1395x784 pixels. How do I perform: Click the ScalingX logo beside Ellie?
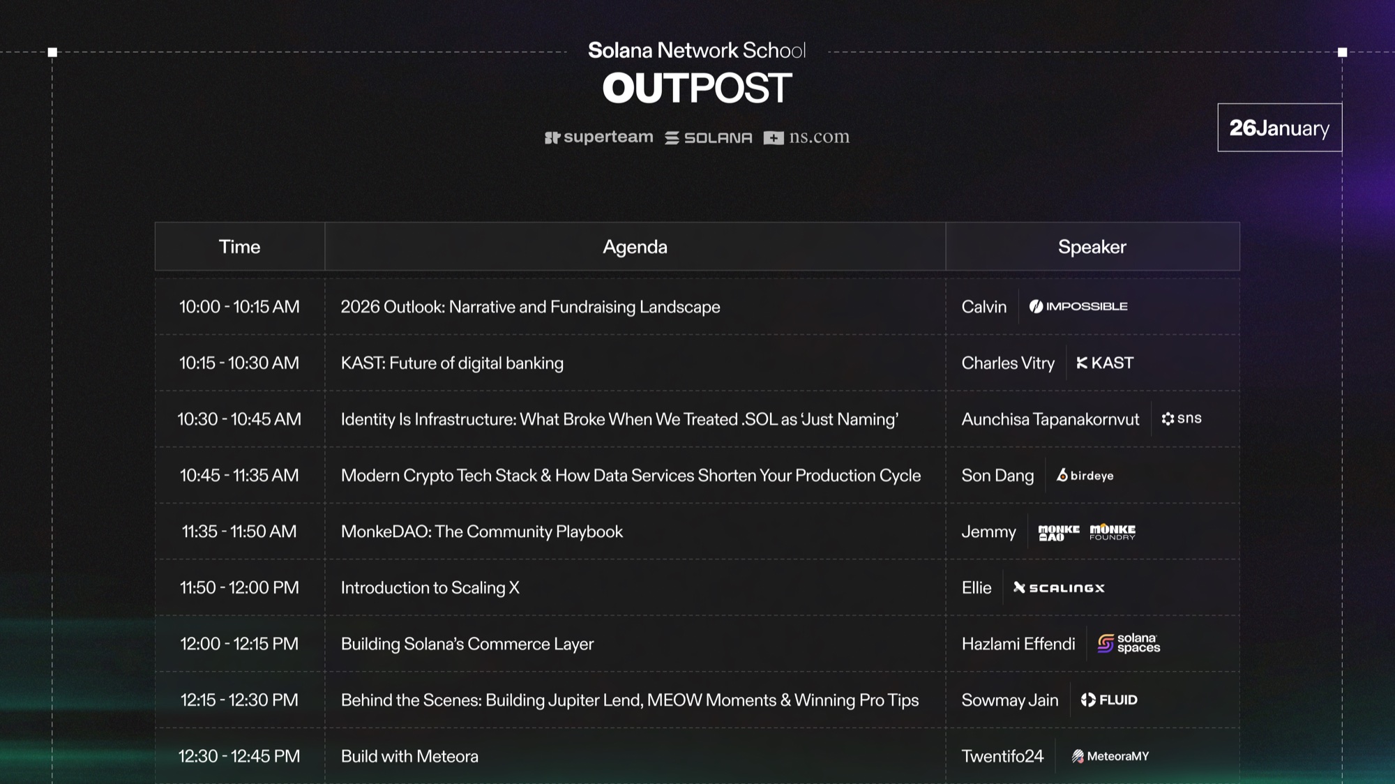click(1059, 588)
